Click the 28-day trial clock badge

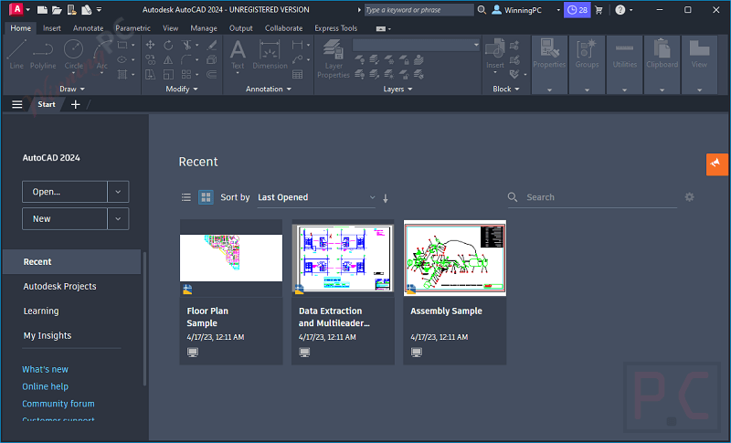(x=577, y=10)
